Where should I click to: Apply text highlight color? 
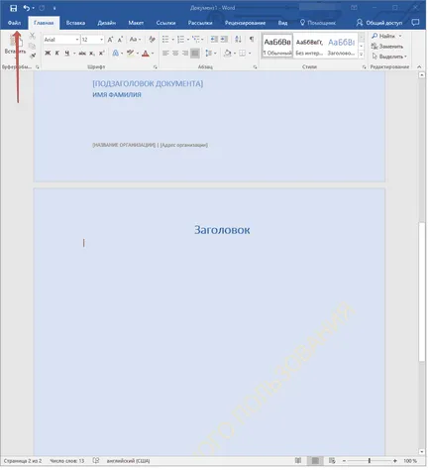131,53
